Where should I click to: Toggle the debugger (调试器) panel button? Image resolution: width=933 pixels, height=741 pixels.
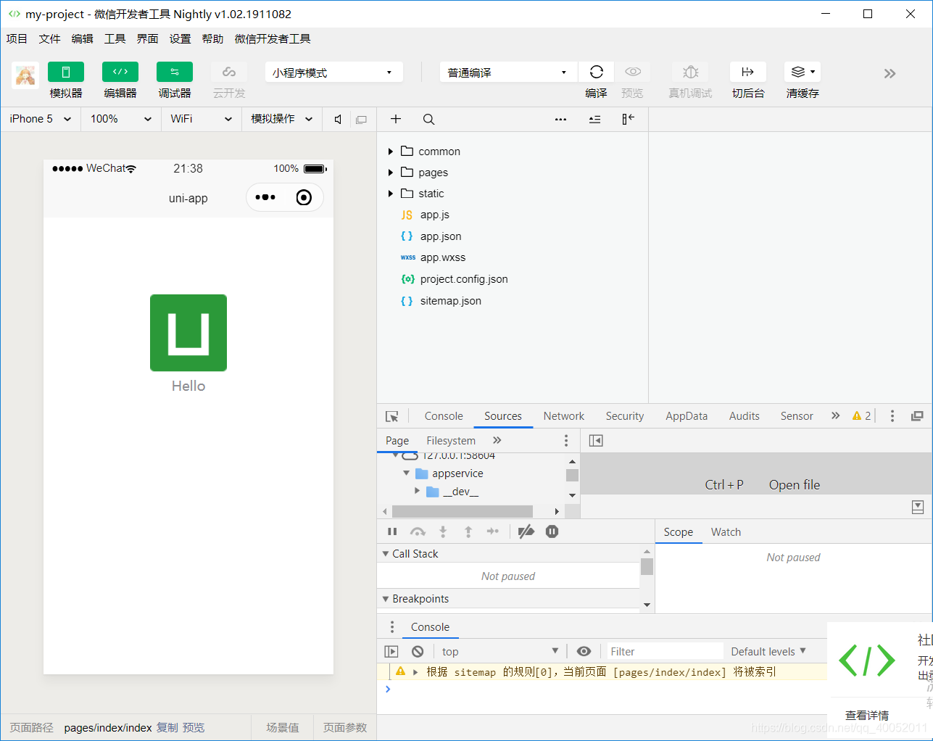175,72
